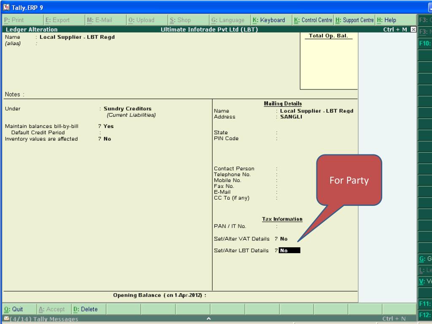Click the Address field showing SANGLI

291,117
